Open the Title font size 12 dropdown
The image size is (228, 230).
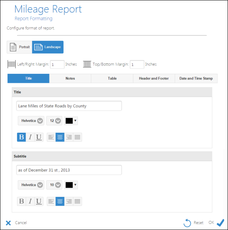coord(54,121)
